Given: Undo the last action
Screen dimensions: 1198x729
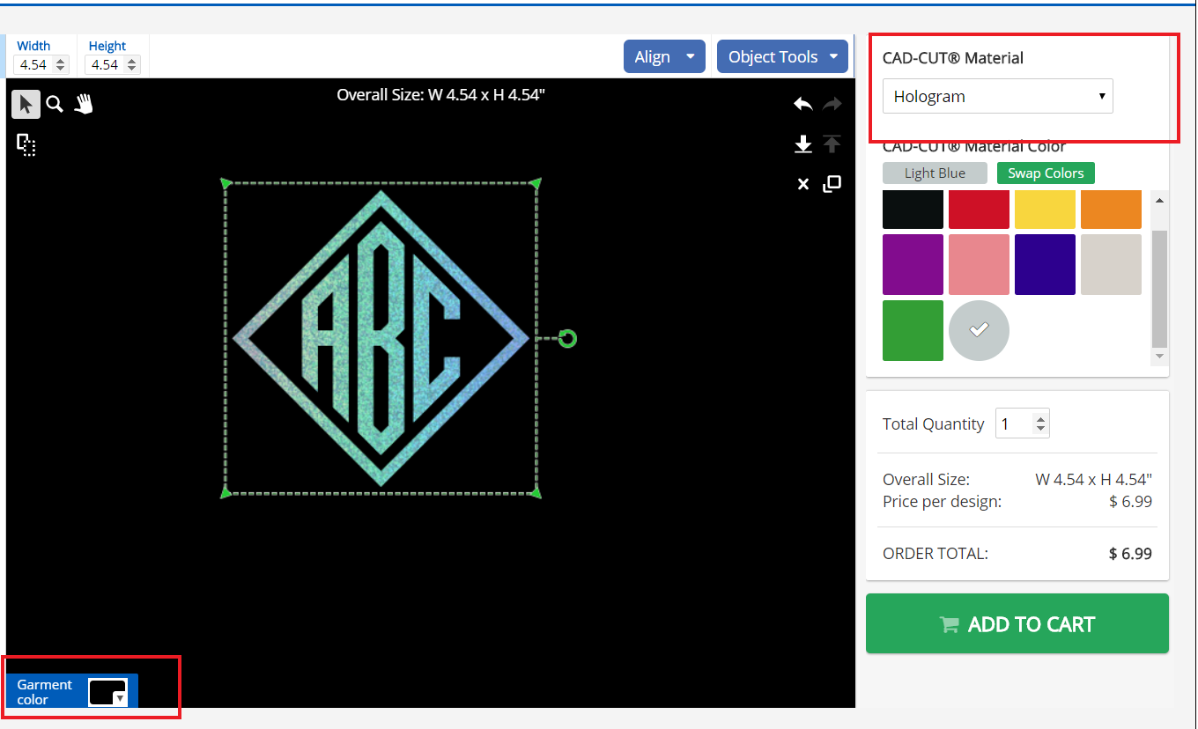Looking at the screenshot, I should tap(802, 103).
